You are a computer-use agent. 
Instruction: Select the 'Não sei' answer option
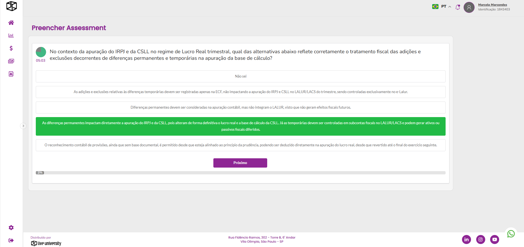tap(240, 76)
